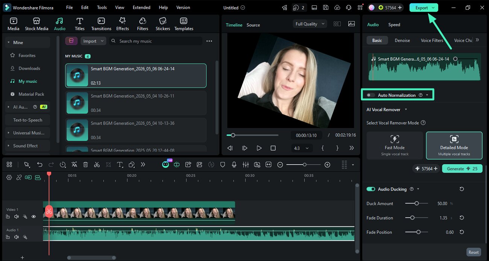489x261 pixels.
Task: Select the trash Delete icon in timeline toolbar
Action: [85, 165]
